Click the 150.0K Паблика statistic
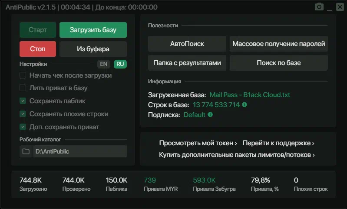347x209 pixels. [x=116, y=184]
